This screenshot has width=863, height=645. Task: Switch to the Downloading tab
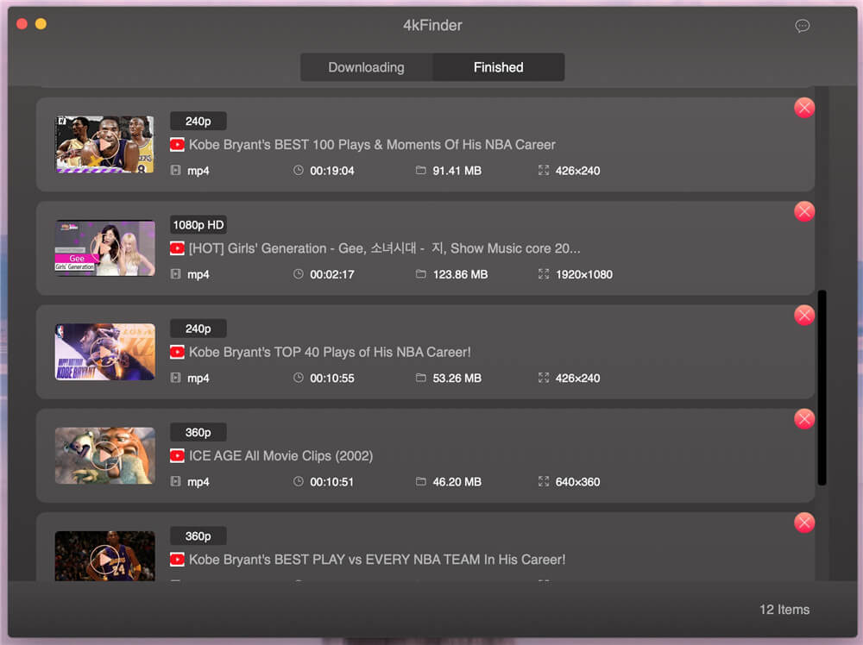pos(366,66)
